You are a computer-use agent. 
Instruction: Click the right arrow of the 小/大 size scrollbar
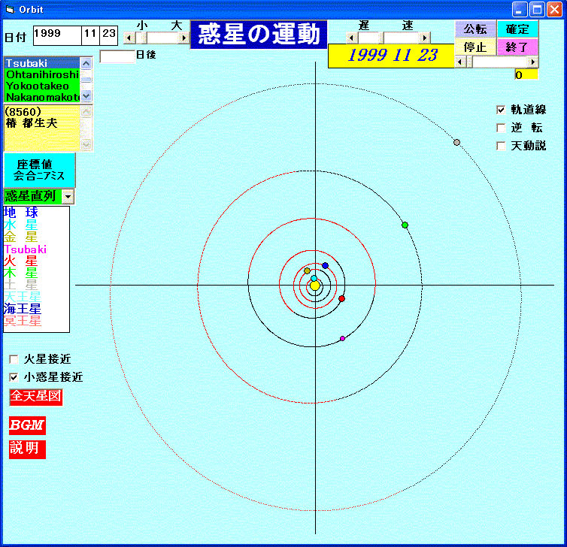pos(183,38)
